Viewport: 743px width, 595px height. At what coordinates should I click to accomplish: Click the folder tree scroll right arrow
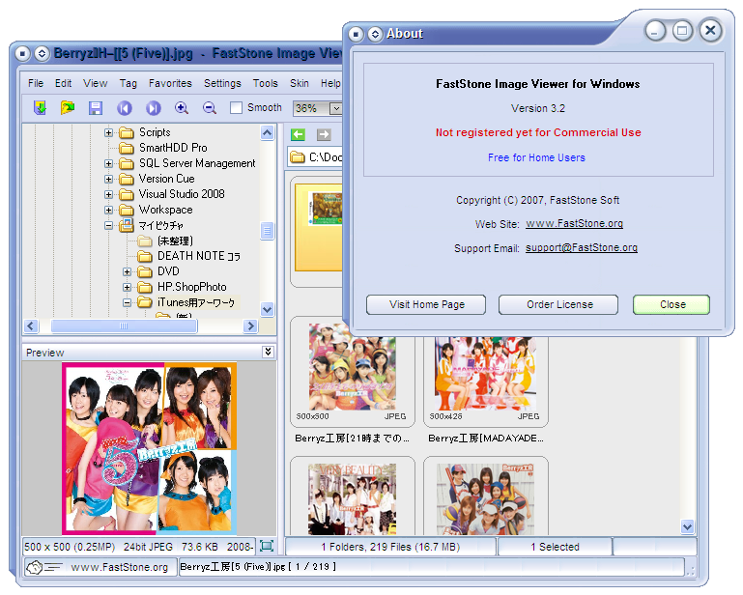(x=250, y=326)
